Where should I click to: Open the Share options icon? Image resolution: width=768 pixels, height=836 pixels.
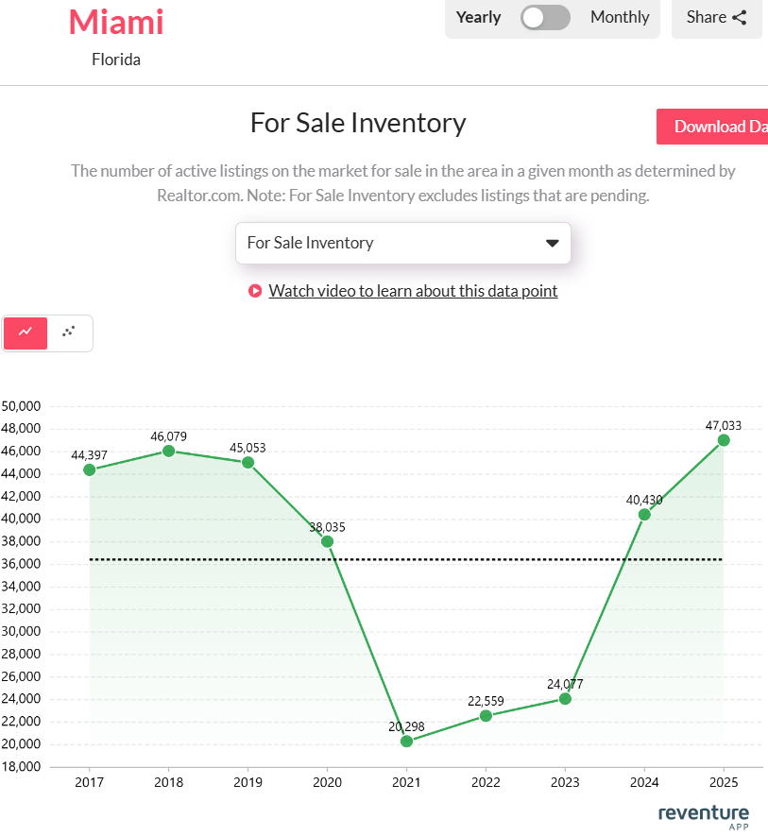click(x=738, y=17)
